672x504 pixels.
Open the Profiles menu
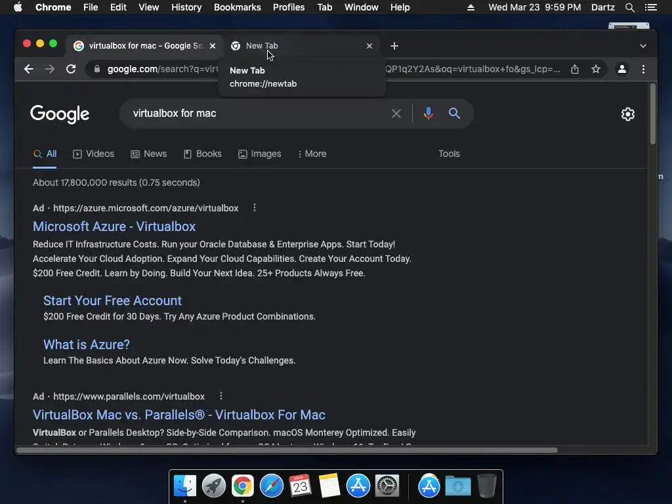point(289,7)
